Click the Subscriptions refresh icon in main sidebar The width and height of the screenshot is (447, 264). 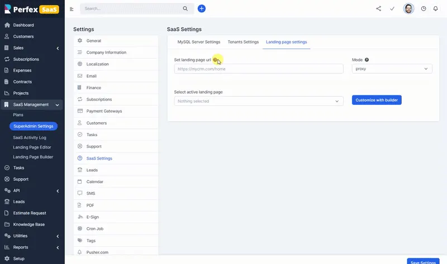pyautogui.click(x=7, y=59)
